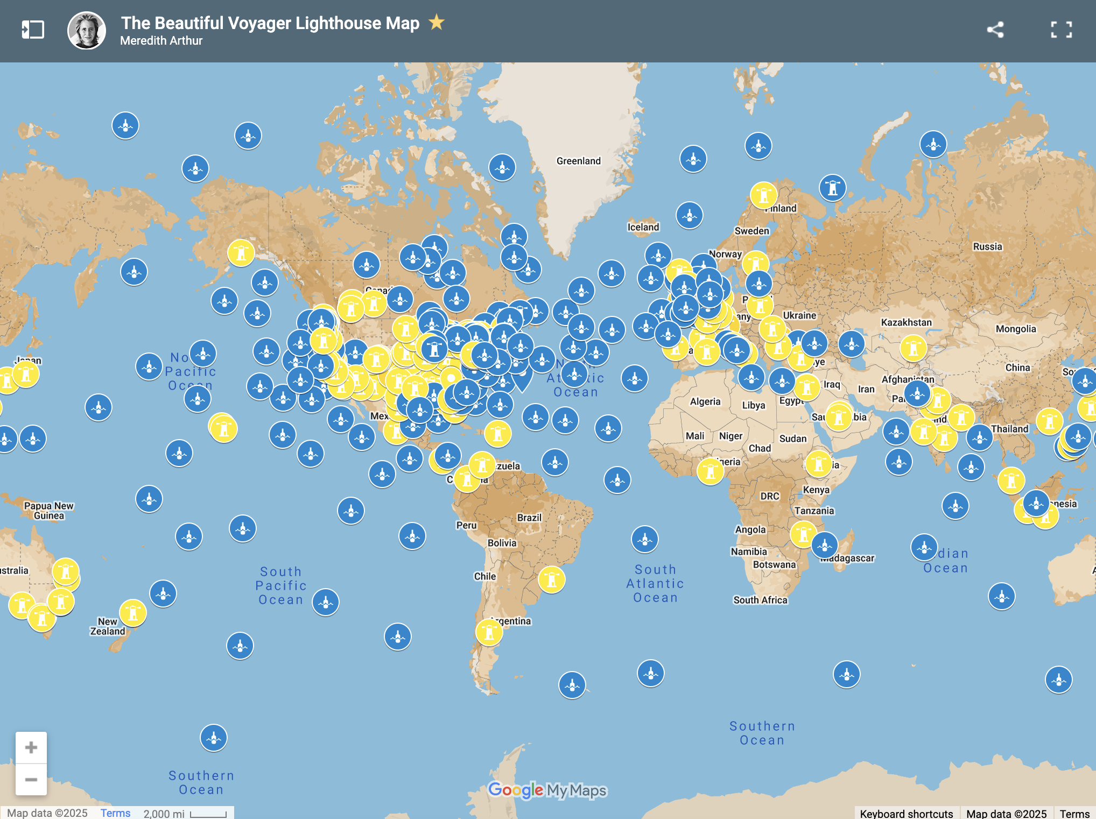Open Keyboard shortcuts

tap(906, 813)
